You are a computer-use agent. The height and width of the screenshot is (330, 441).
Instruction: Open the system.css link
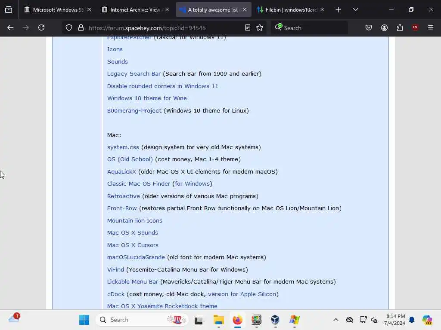pyautogui.click(x=123, y=147)
